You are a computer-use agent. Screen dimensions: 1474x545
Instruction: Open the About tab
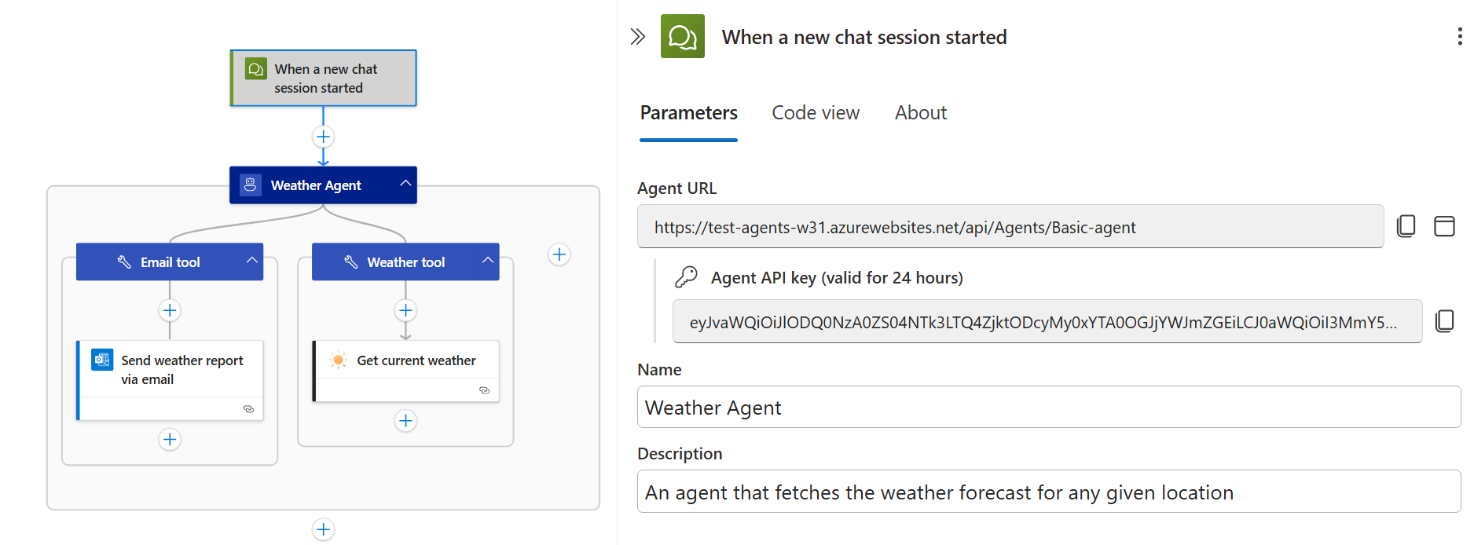[920, 113]
